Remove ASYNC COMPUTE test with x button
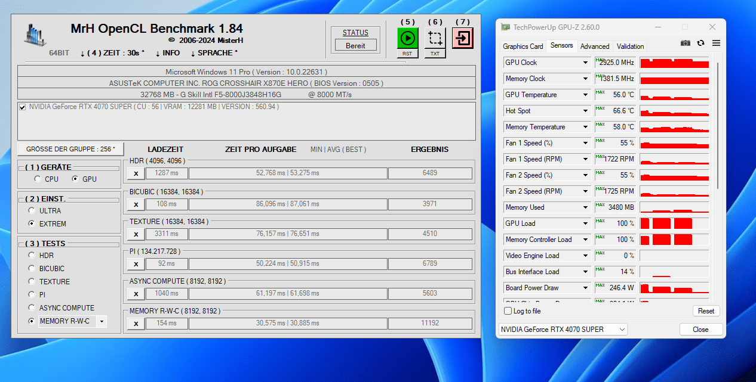This screenshot has height=382, width=756. [x=136, y=294]
